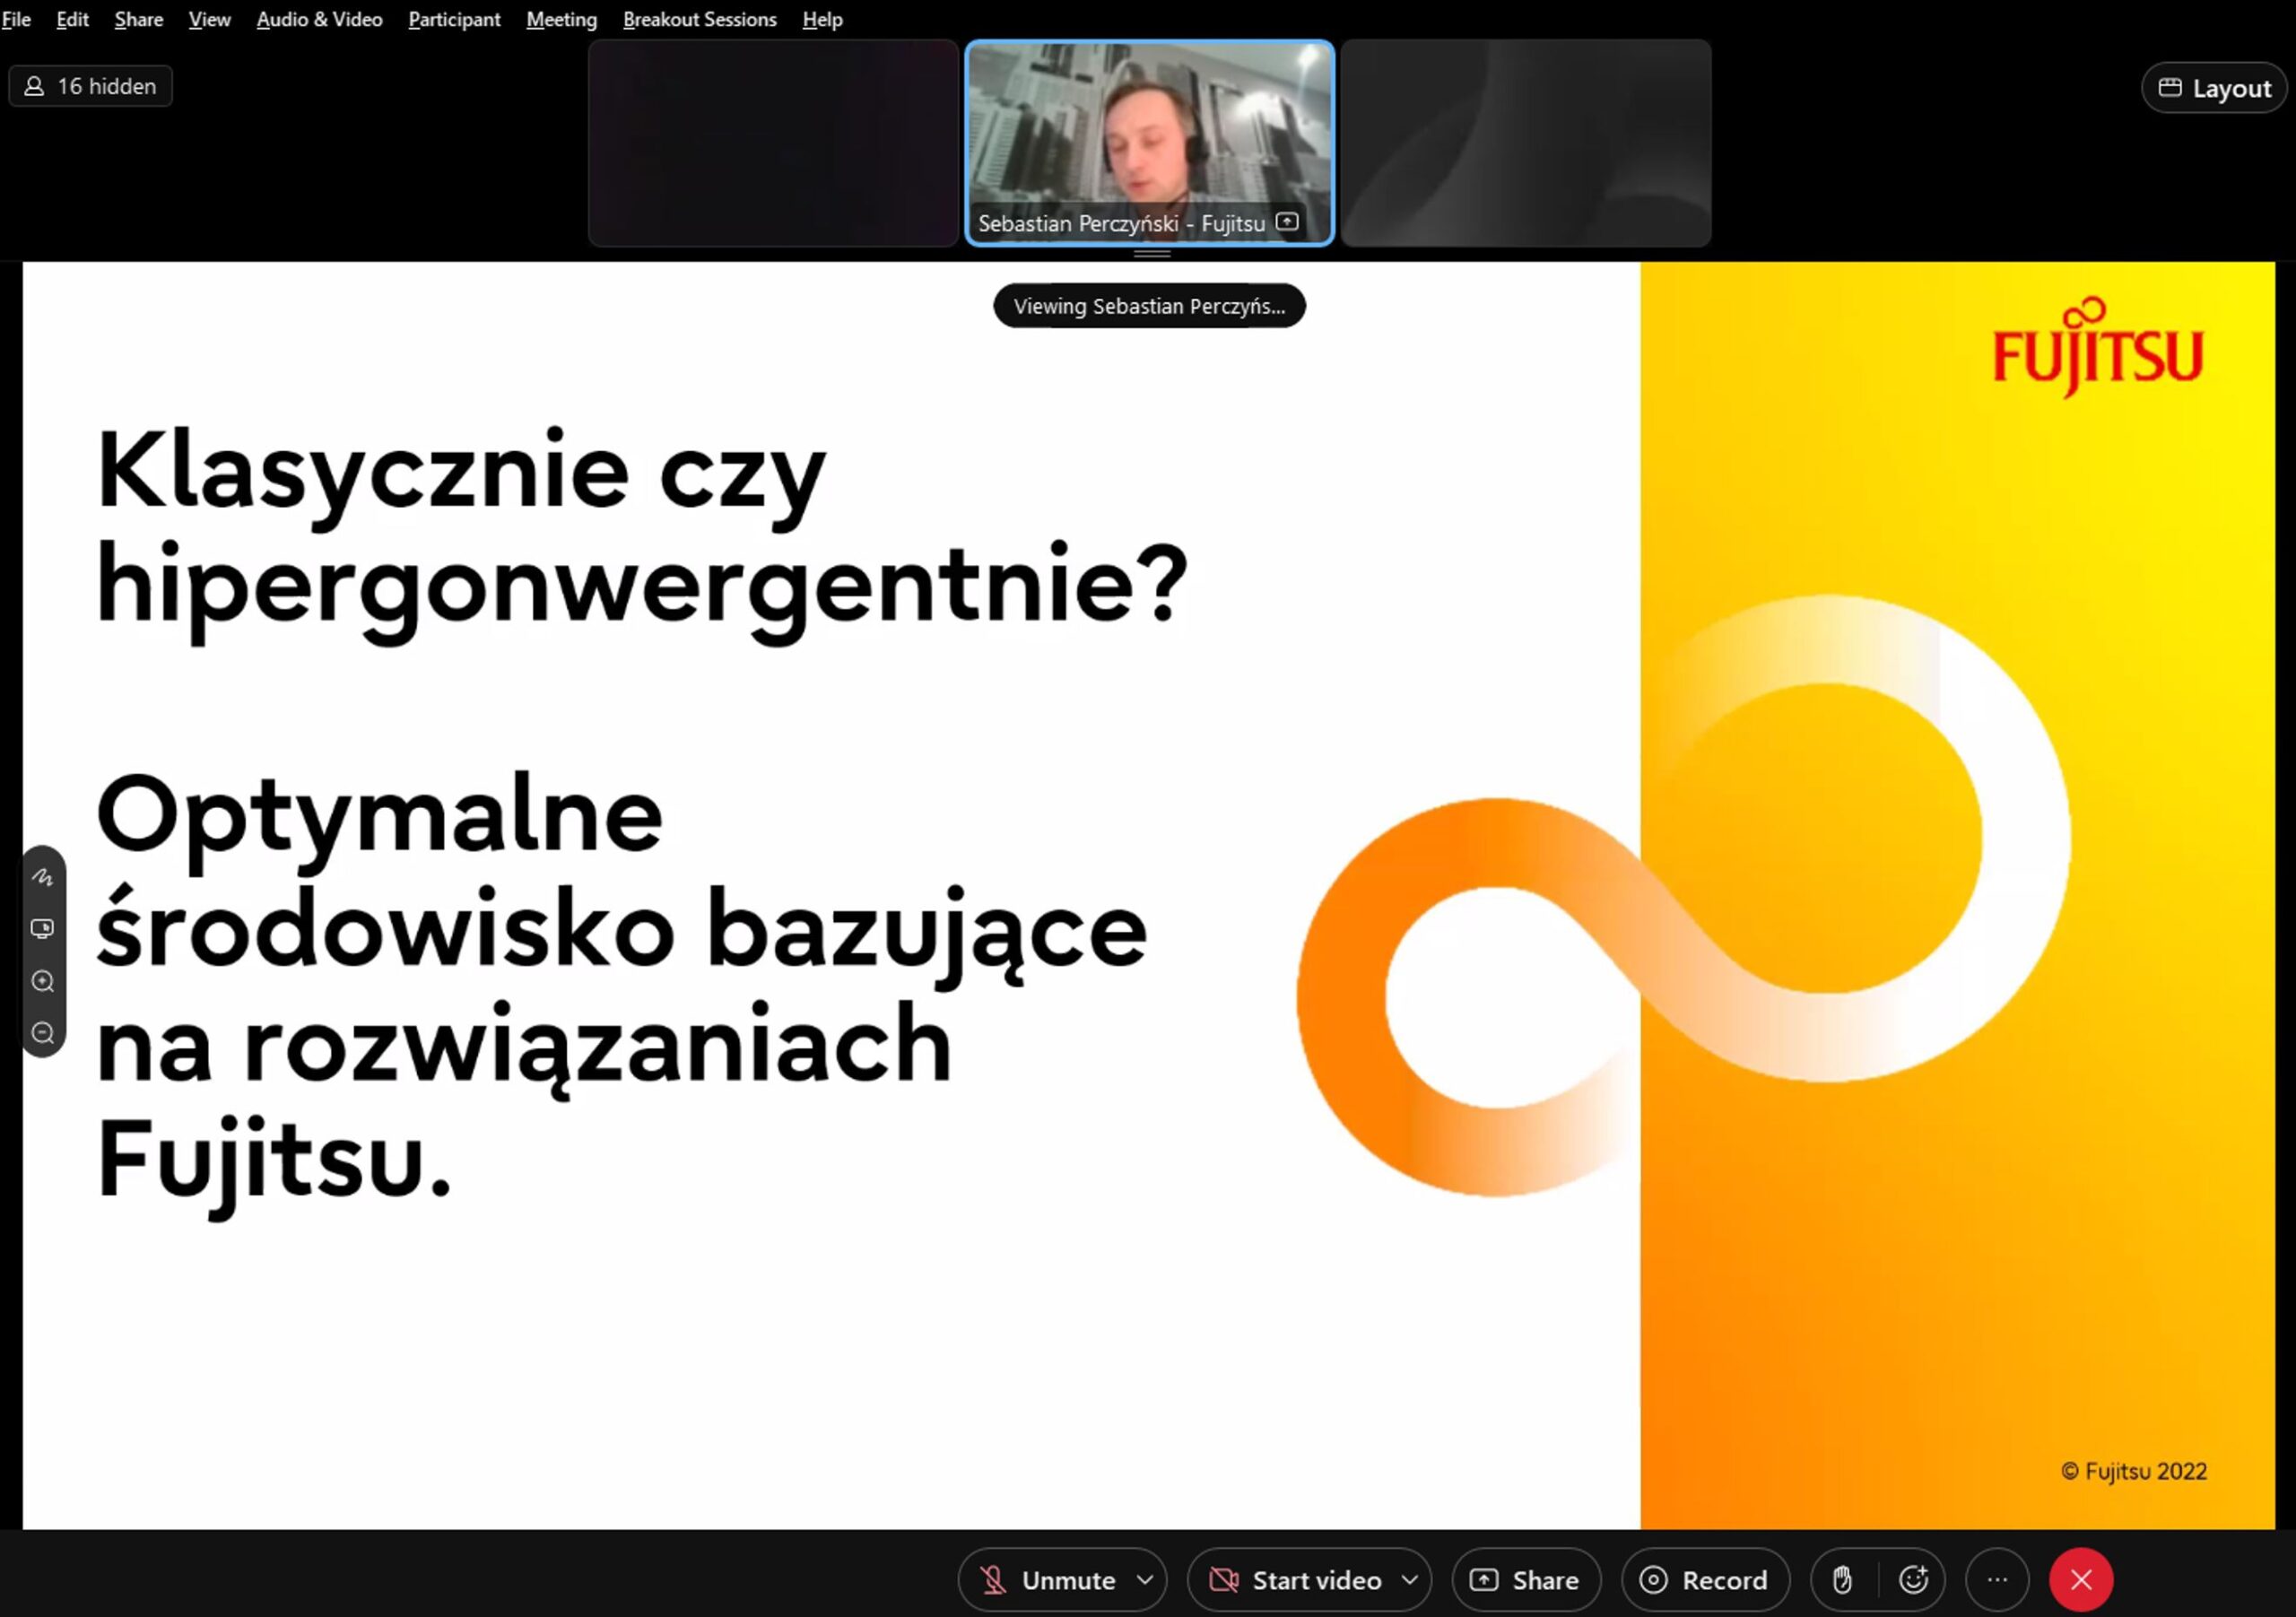Select the gray video tile right of Sebastian
Viewport: 2296px width, 1617px height.
1526,142
